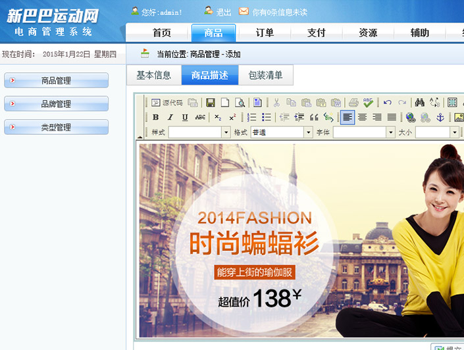
Task: Toggle underline text formatting
Action: tap(185, 118)
